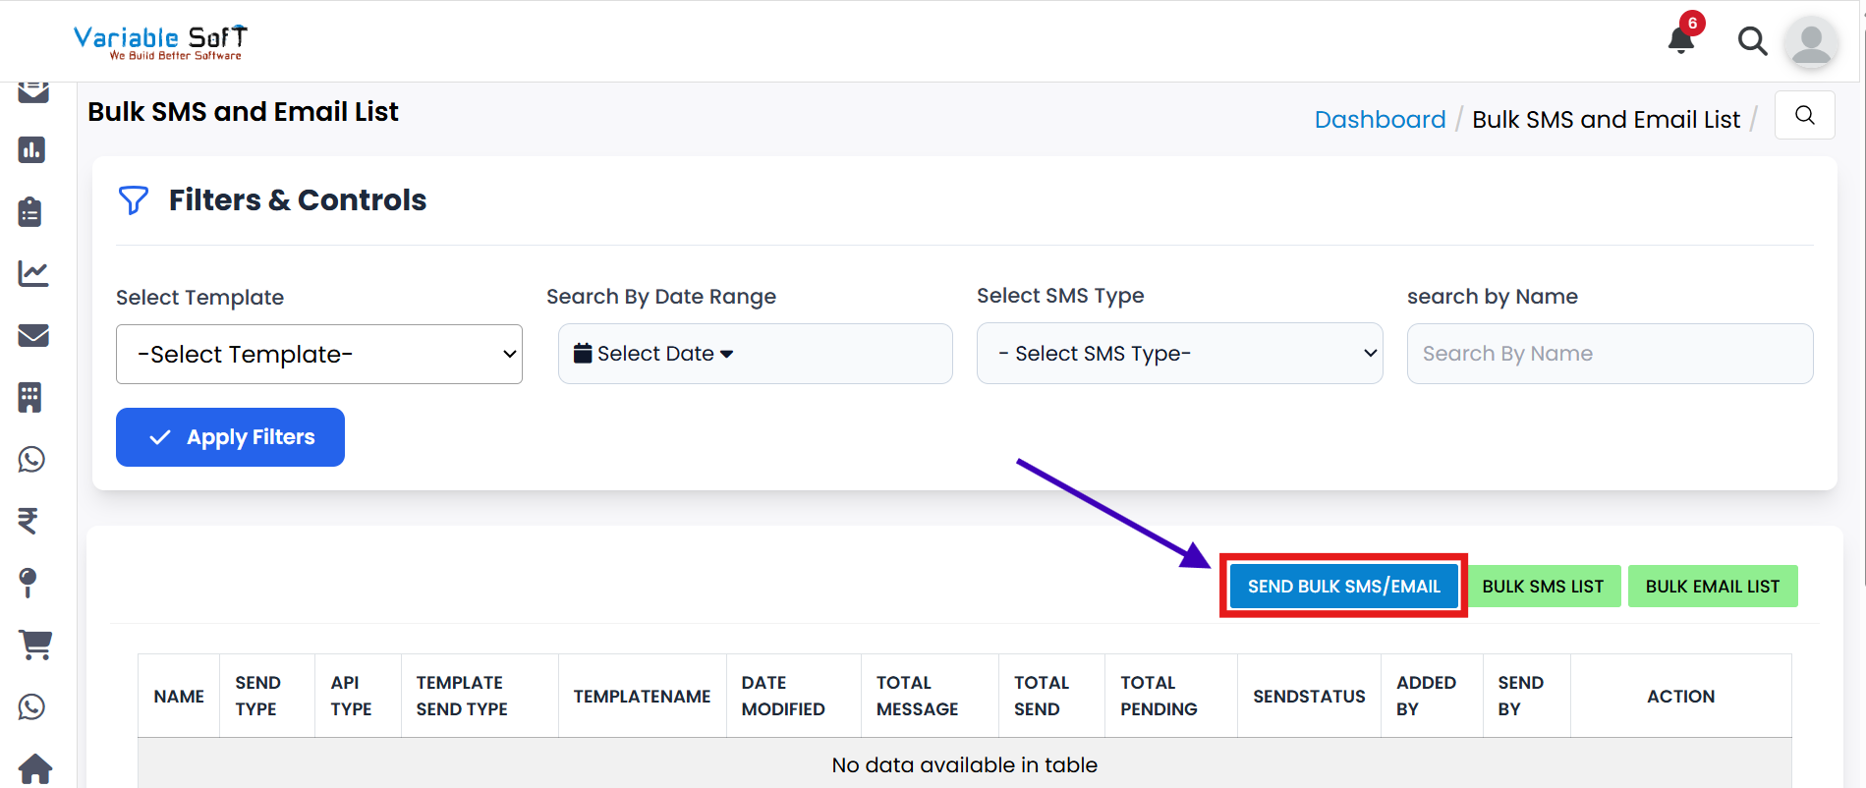This screenshot has width=1866, height=788.
Task: Open the rupee sidebar icon
Action: coord(28,520)
